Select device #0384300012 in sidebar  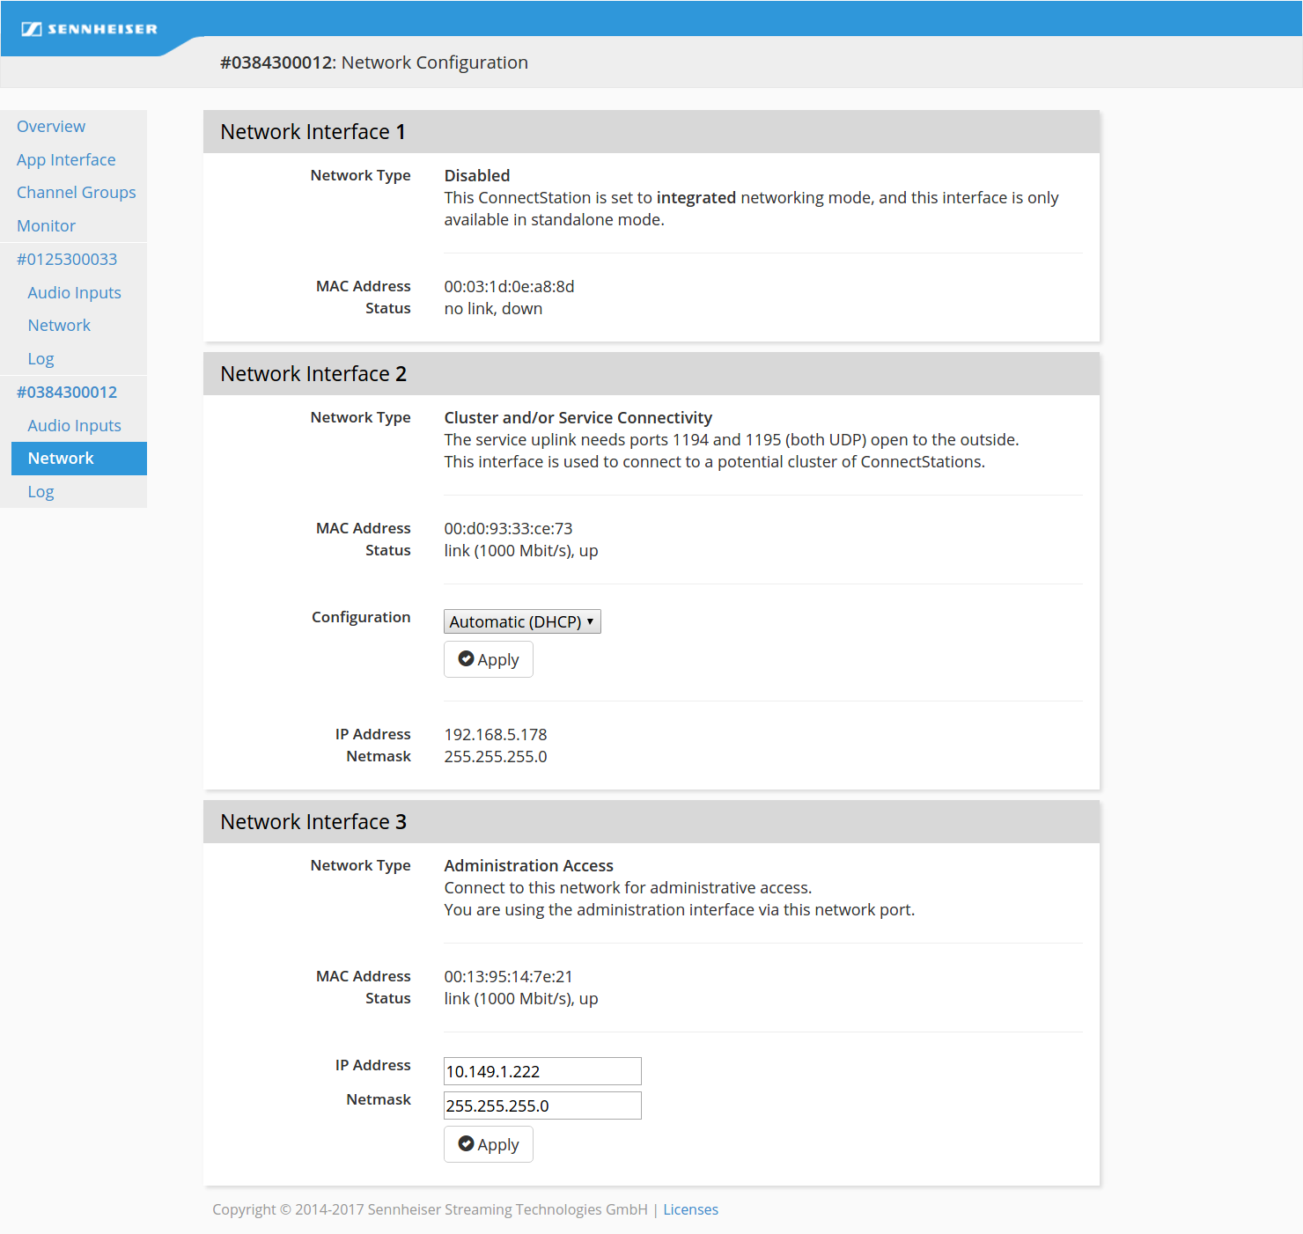coord(67,393)
